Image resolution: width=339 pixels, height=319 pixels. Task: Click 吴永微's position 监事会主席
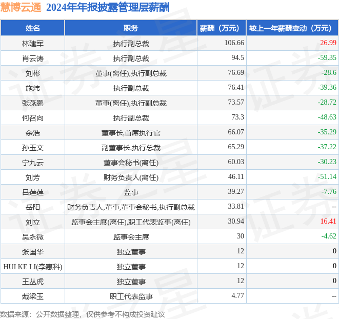click(x=131, y=237)
